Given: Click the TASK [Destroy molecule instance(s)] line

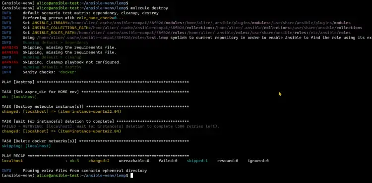Looking at the screenshot, I should pos(95,107).
